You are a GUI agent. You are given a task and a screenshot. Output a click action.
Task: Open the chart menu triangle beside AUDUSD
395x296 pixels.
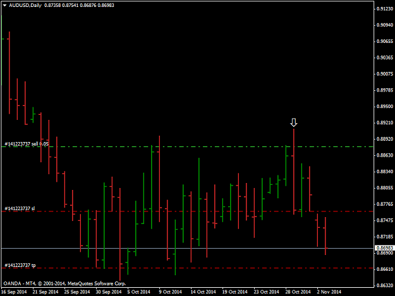coord(5,5)
